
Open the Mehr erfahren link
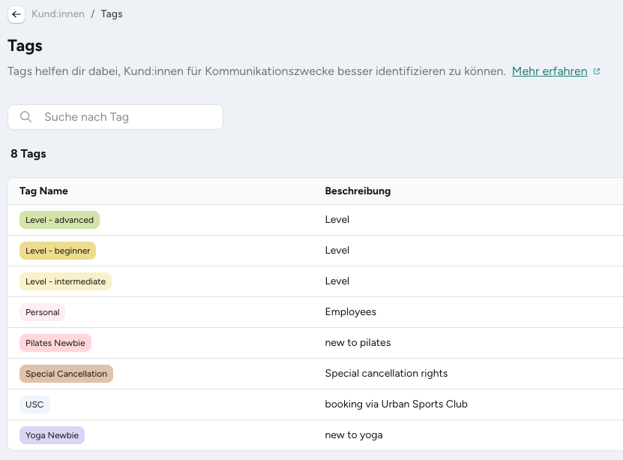point(550,71)
